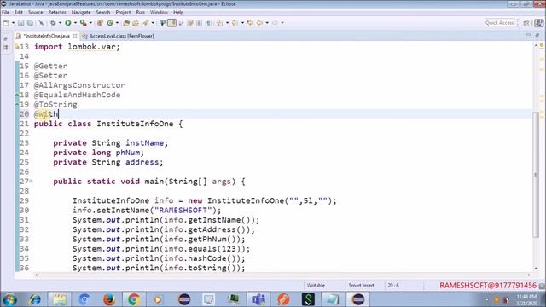Open Internet Explorer from taskbar

point(35,299)
